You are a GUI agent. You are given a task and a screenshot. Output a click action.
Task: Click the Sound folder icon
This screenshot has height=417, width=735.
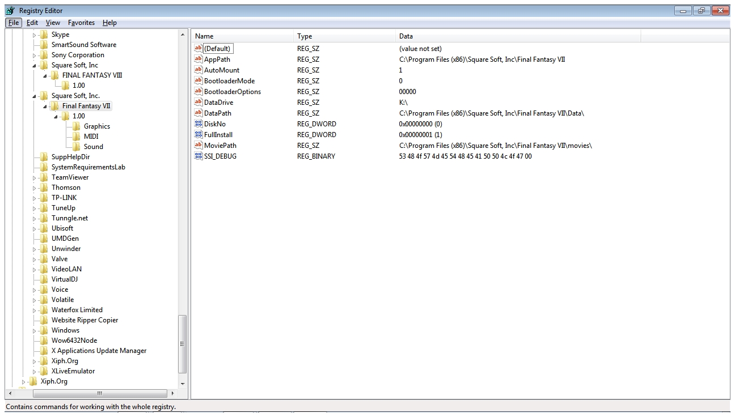pyautogui.click(x=77, y=147)
